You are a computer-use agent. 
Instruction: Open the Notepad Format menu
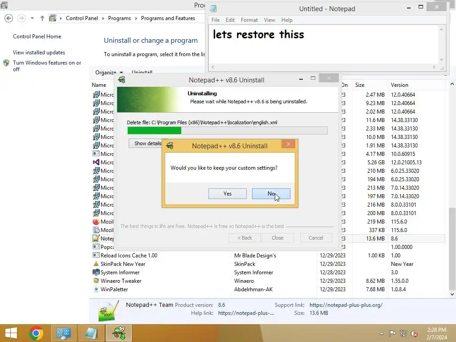pyautogui.click(x=249, y=20)
